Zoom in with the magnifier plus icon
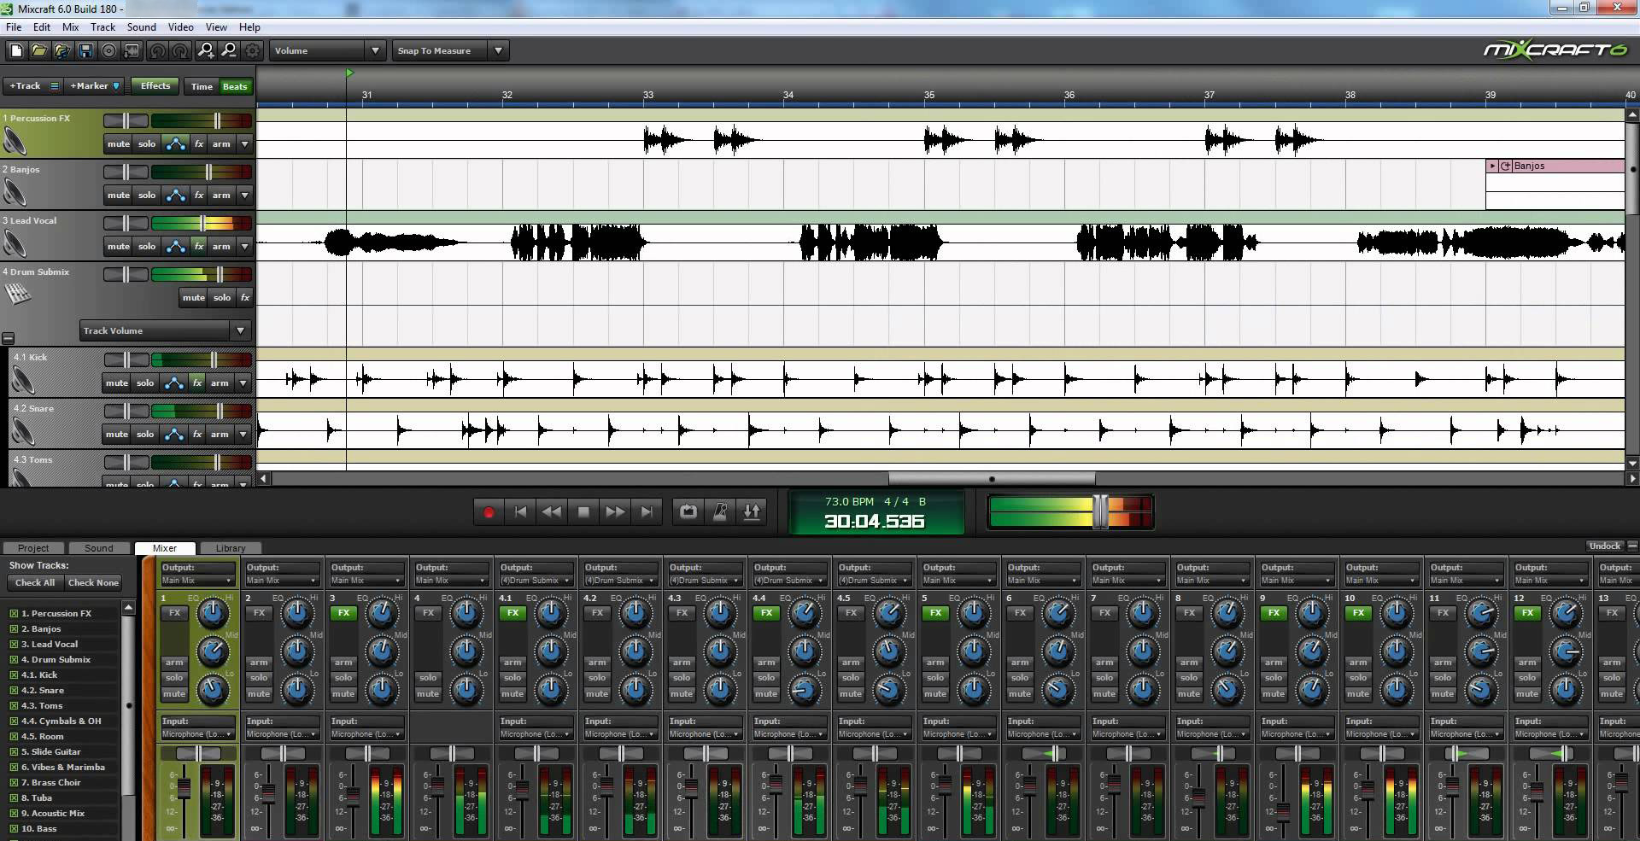Viewport: 1640px width, 841px height. point(206,51)
